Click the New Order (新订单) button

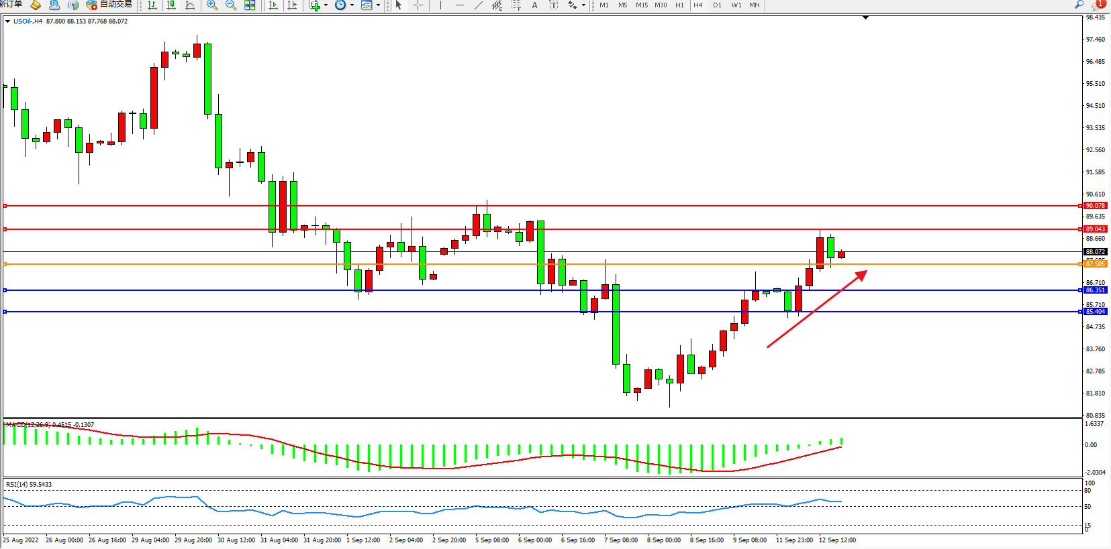[11, 5]
